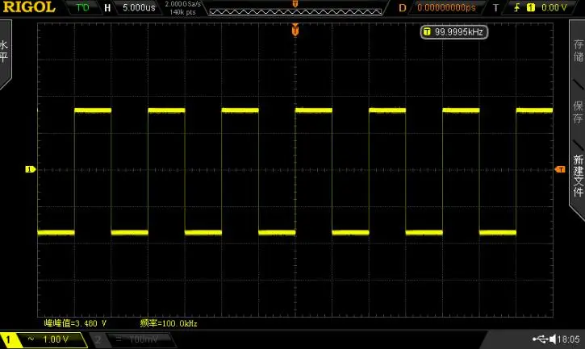585x349 pixels.
Task: Click the rising edge trigger icon
Action: pos(516,7)
